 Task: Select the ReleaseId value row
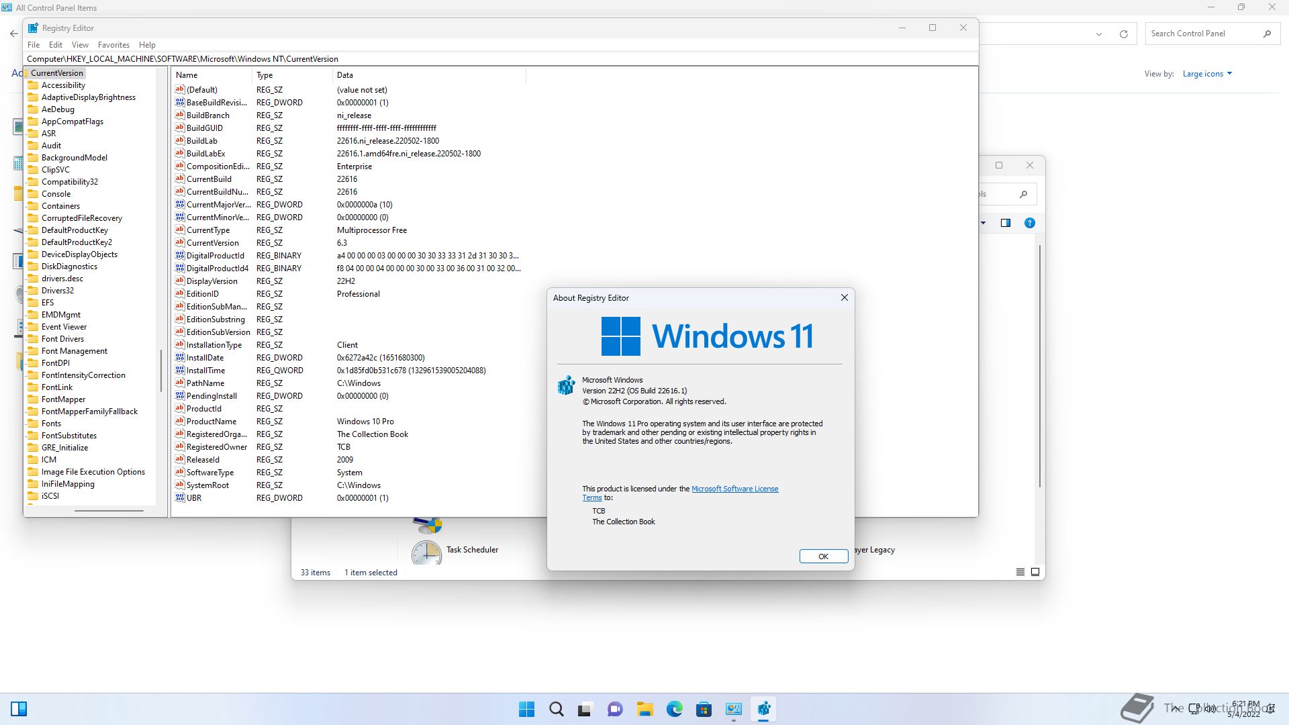[x=348, y=460]
